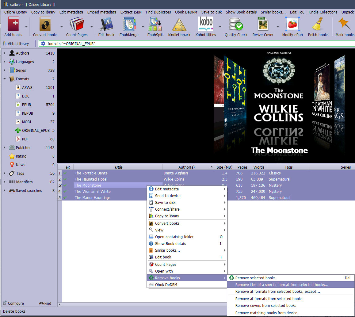Image resolution: width=355 pixels, height=317 pixels.
Task: Select the ORIGINAL_EPUB format filter
Action: click(36, 131)
